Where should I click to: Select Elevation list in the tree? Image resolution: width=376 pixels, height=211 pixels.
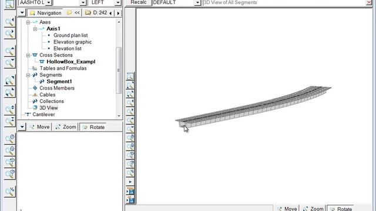pyautogui.click(x=68, y=49)
